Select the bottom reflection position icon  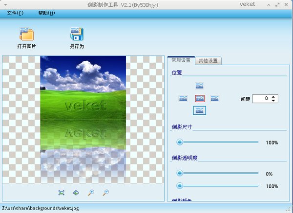coord(199,110)
